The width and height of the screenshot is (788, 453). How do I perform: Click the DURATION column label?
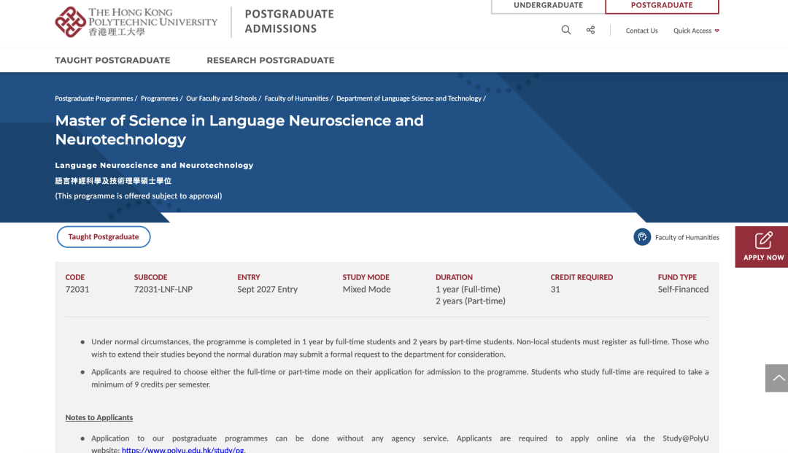[x=454, y=277]
